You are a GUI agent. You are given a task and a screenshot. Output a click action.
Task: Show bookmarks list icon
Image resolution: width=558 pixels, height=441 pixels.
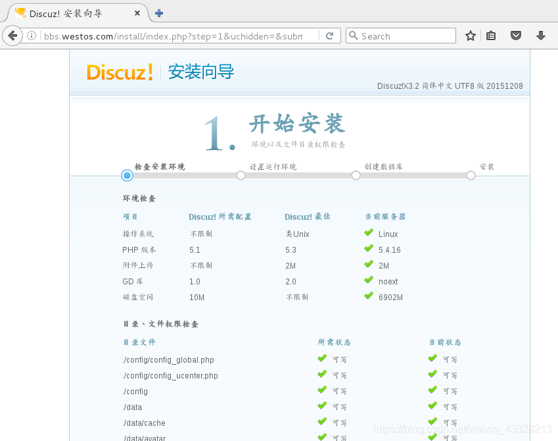coord(491,36)
